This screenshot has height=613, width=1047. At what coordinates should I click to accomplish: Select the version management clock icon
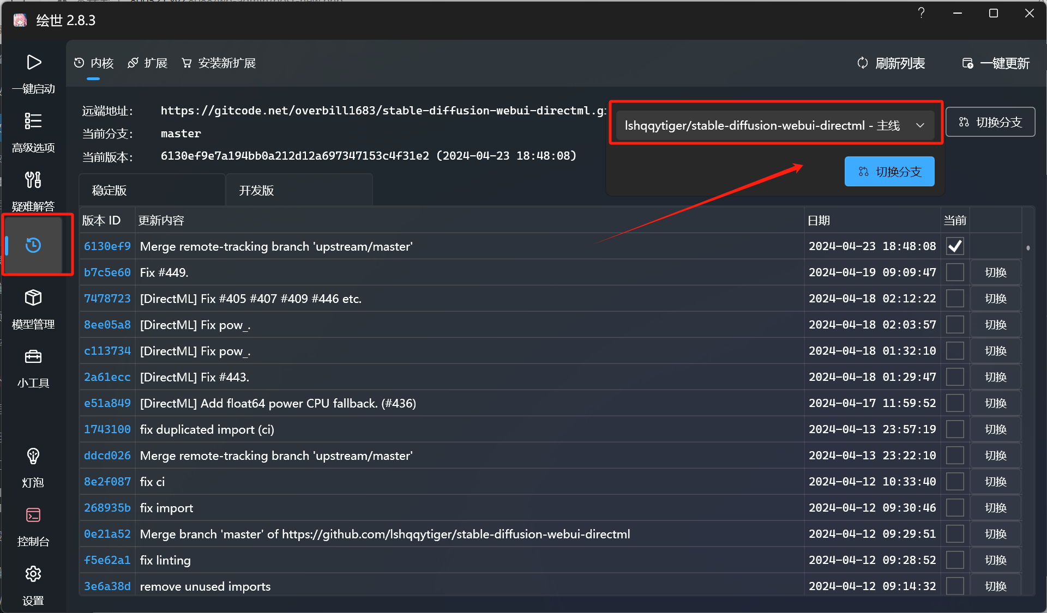[33, 245]
